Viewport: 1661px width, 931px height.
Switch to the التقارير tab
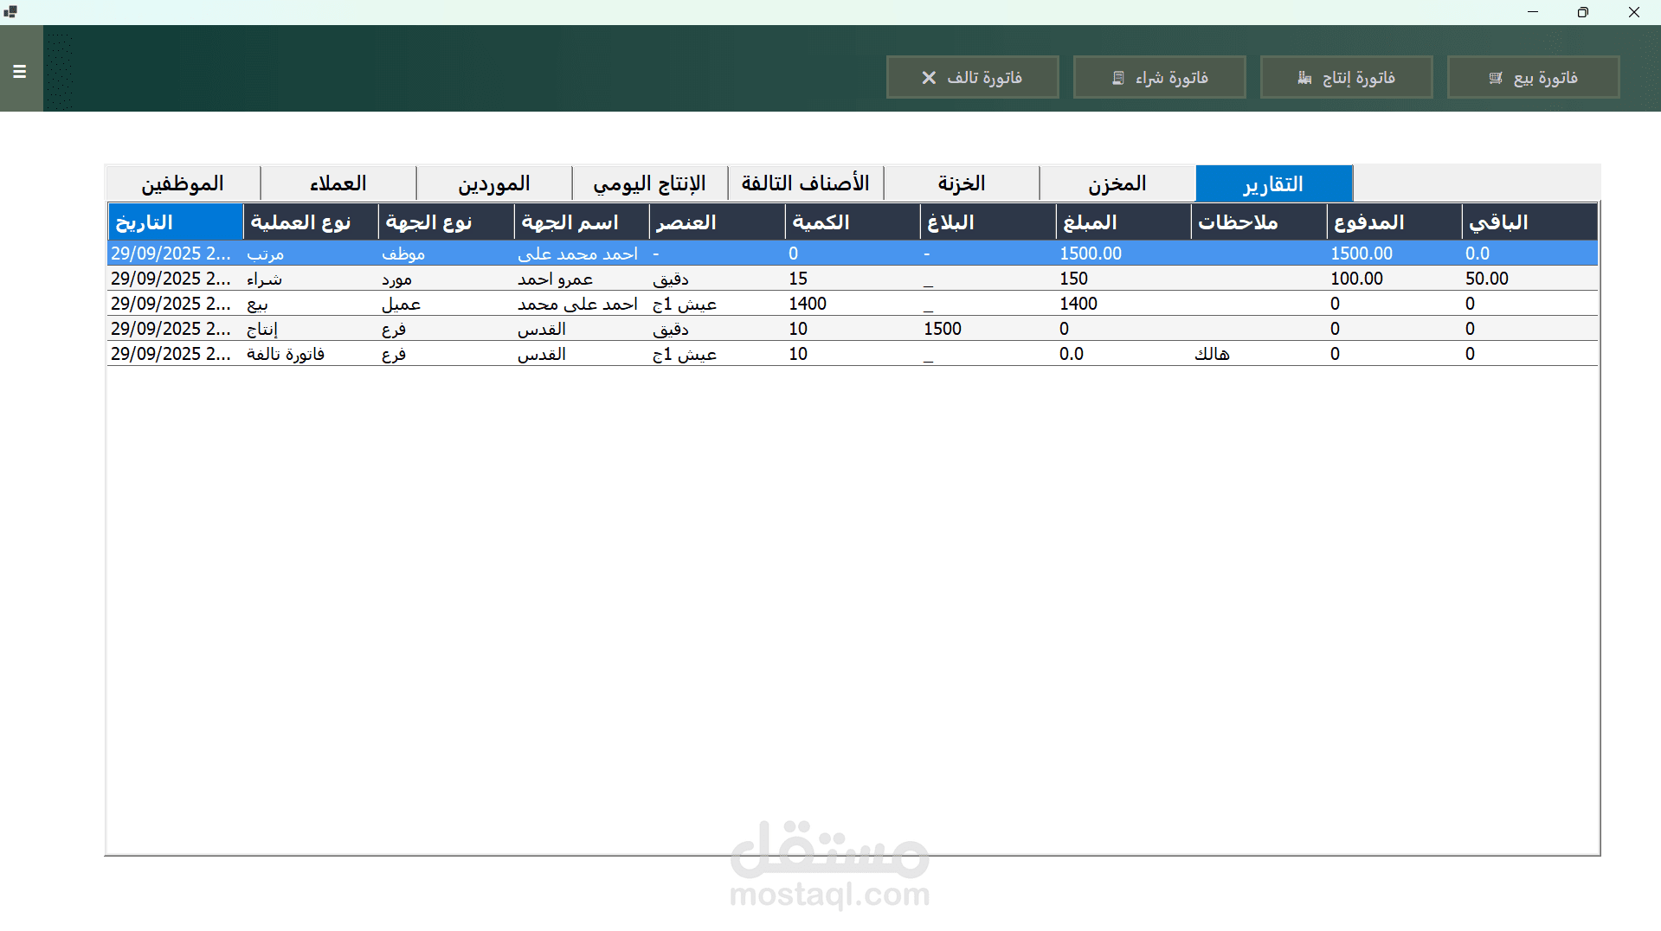(x=1274, y=183)
